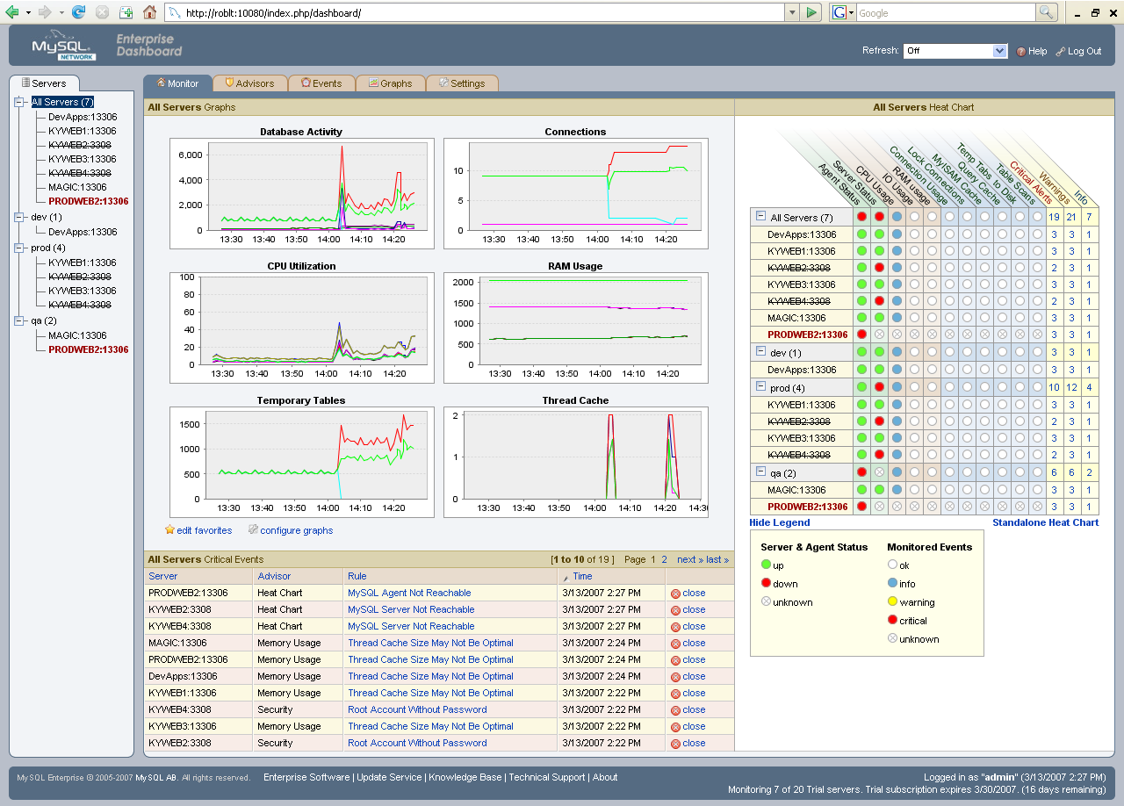1124x806 pixels.
Task: Open the Refresh interval dropdown
Action: point(999,51)
